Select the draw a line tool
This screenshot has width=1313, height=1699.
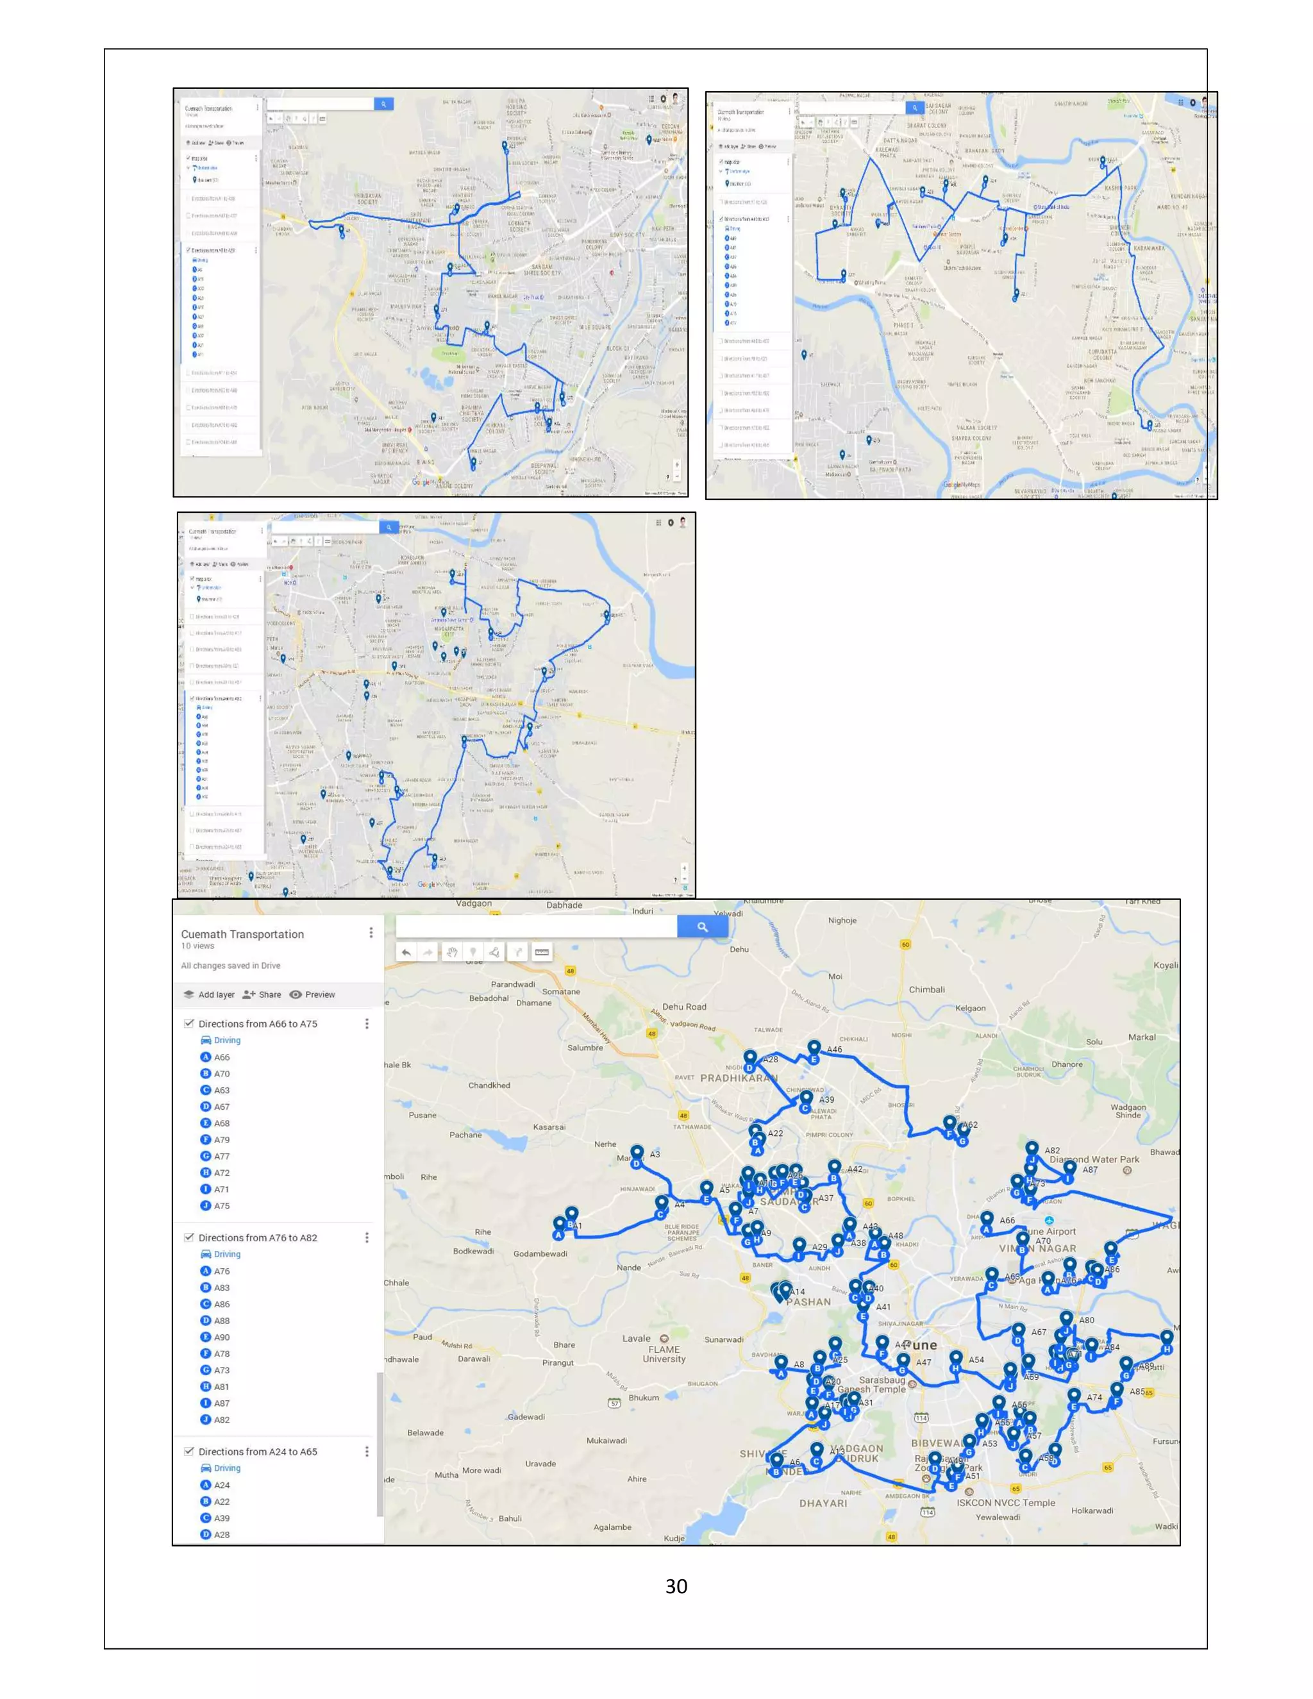[x=495, y=952]
